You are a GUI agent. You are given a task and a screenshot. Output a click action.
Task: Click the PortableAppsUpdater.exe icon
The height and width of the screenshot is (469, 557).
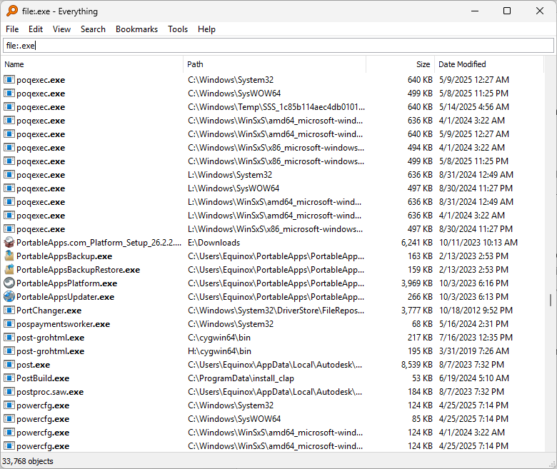[x=9, y=297]
